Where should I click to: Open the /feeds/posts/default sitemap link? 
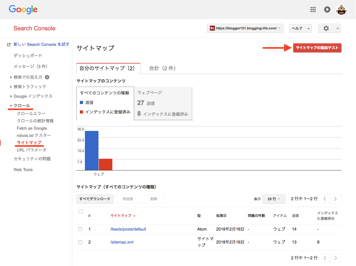(128, 229)
